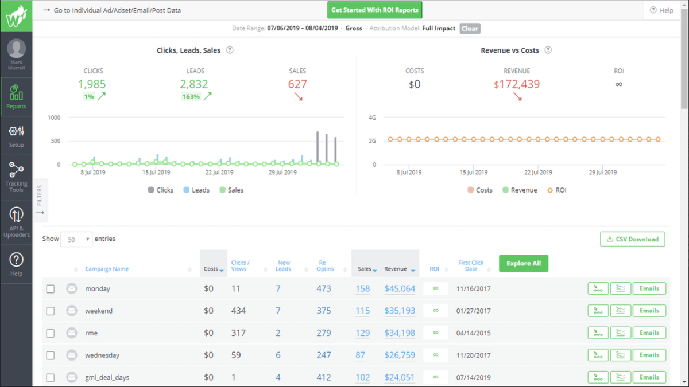Click the email icon for gml_deal_days
Viewport: 689px width, 387px height.
pos(72,377)
